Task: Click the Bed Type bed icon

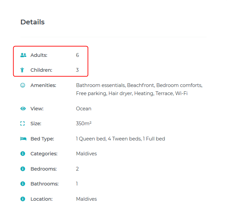Action: [23, 139]
